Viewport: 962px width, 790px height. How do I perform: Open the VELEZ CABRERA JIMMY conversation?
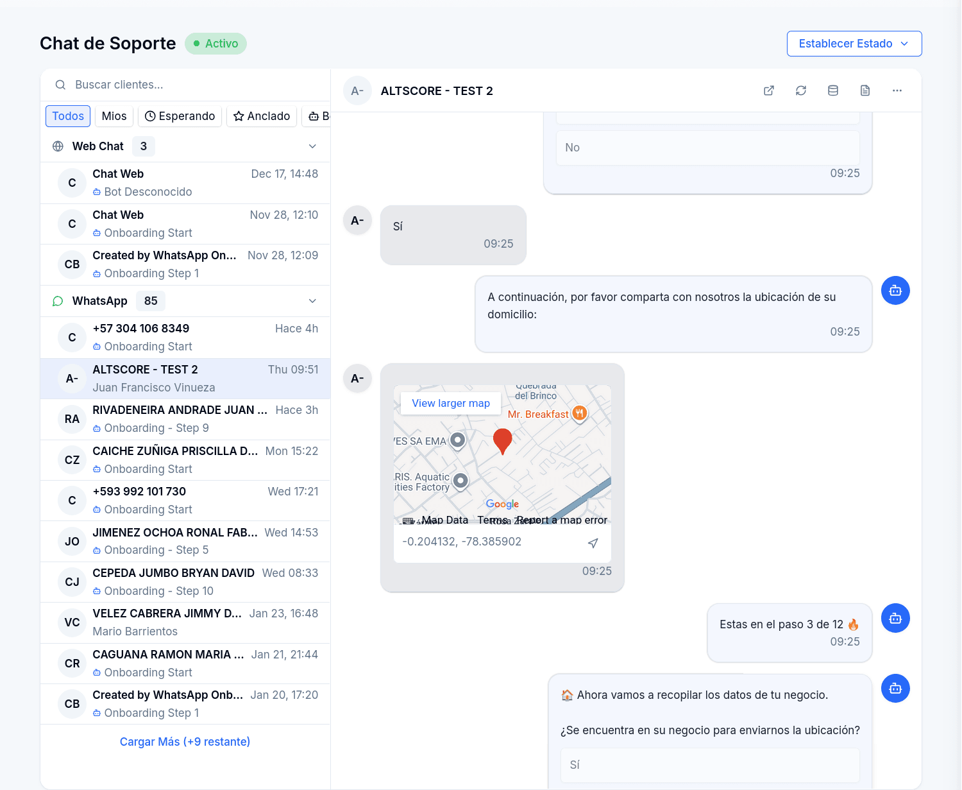coord(185,623)
